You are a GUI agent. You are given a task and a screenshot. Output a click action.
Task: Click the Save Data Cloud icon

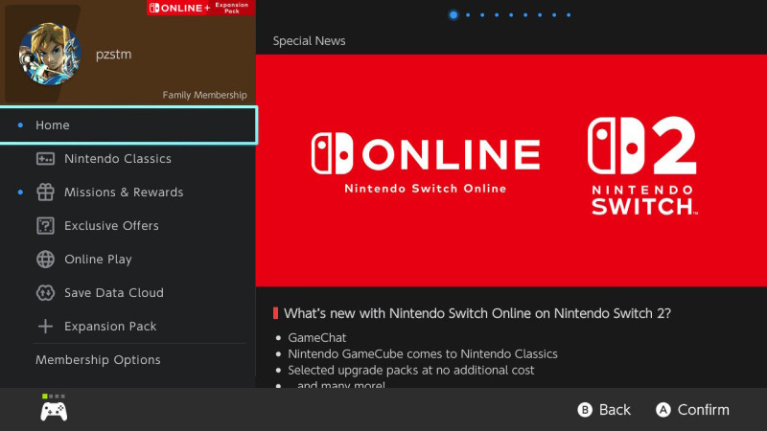click(45, 293)
